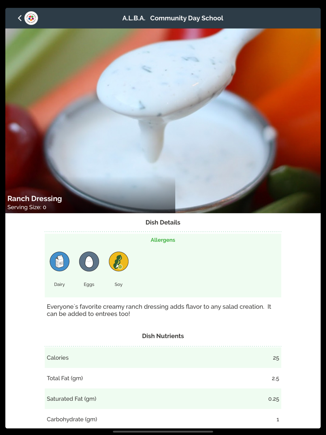Tap the Soy label text
This screenshot has width=326, height=435.
(119, 284)
